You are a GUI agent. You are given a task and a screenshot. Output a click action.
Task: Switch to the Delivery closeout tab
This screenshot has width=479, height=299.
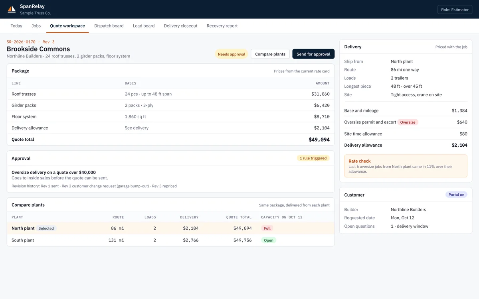point(180,26)
